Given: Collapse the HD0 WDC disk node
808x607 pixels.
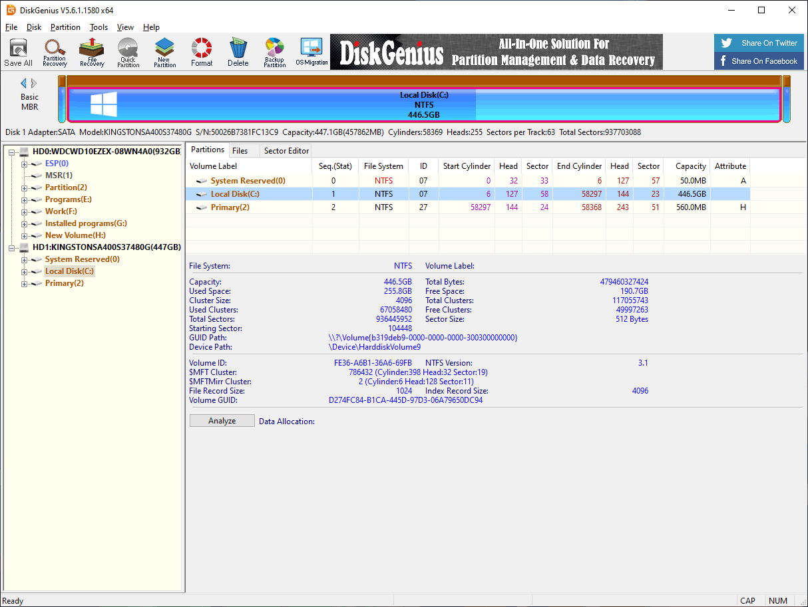Looking at the screenshot, I should click(x=13, y=152).
